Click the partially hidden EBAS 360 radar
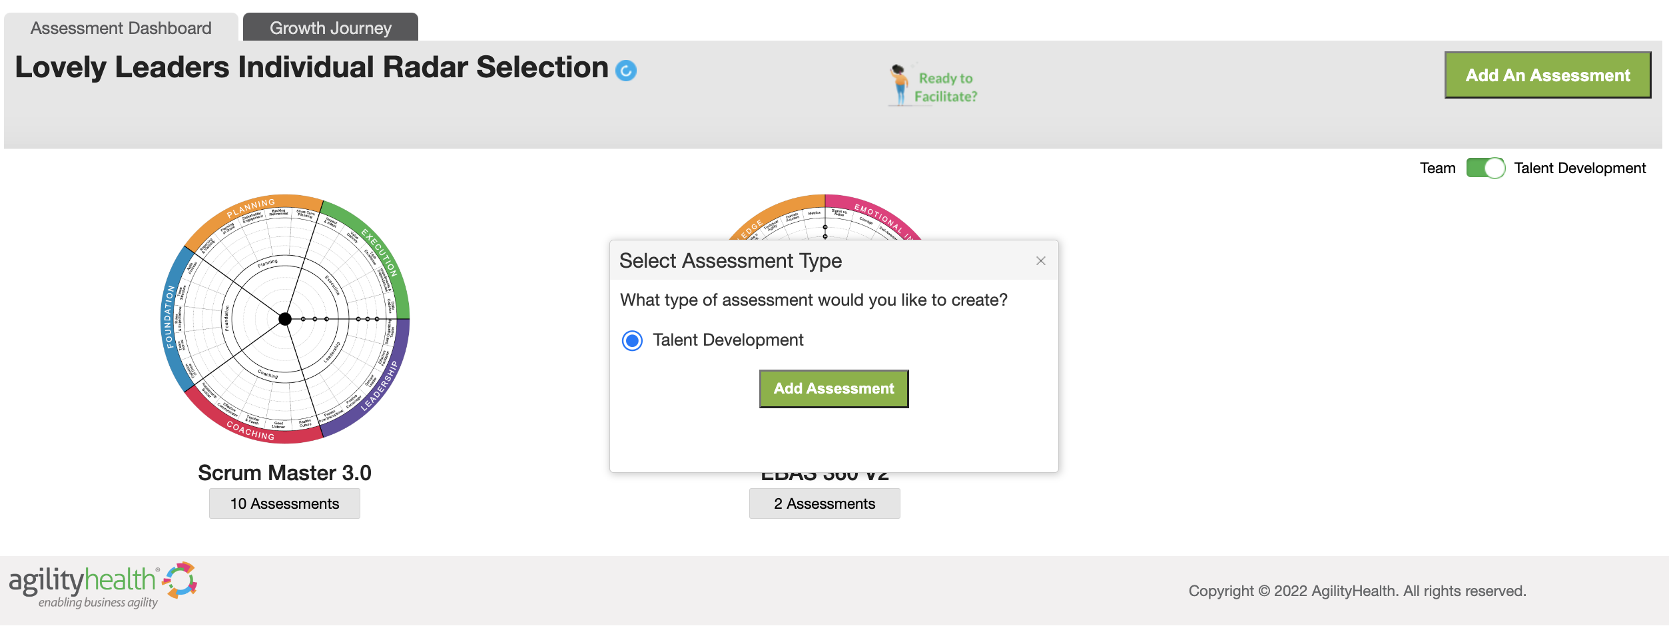The height and width of the screenshot is (630, 1669). [x=825, y=217]
